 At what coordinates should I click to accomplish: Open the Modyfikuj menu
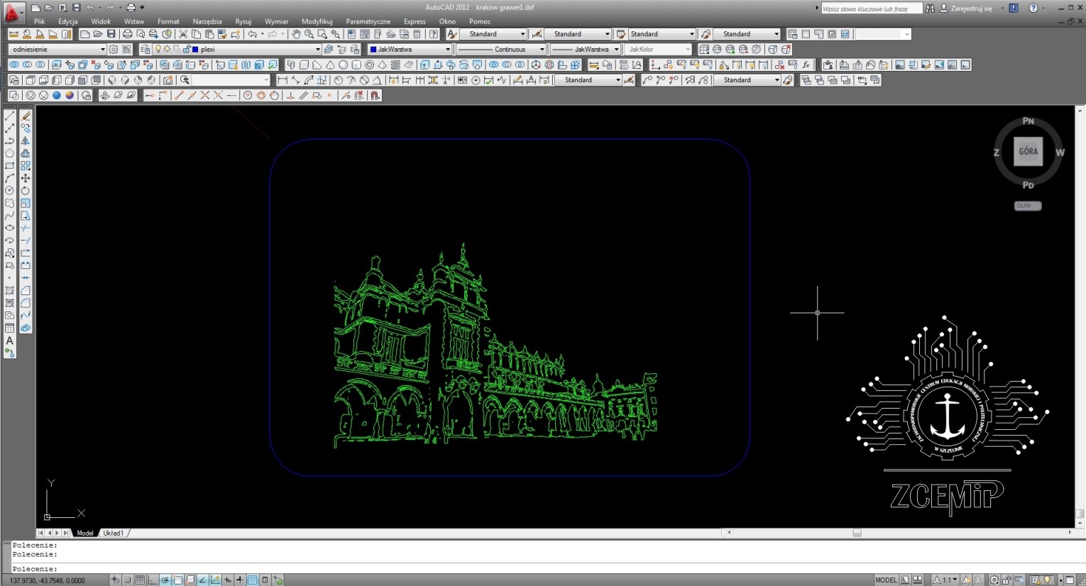[x=317, y=21]
